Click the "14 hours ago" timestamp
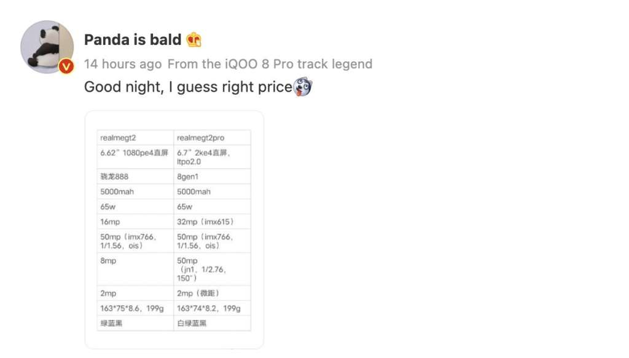 point(123,64)
